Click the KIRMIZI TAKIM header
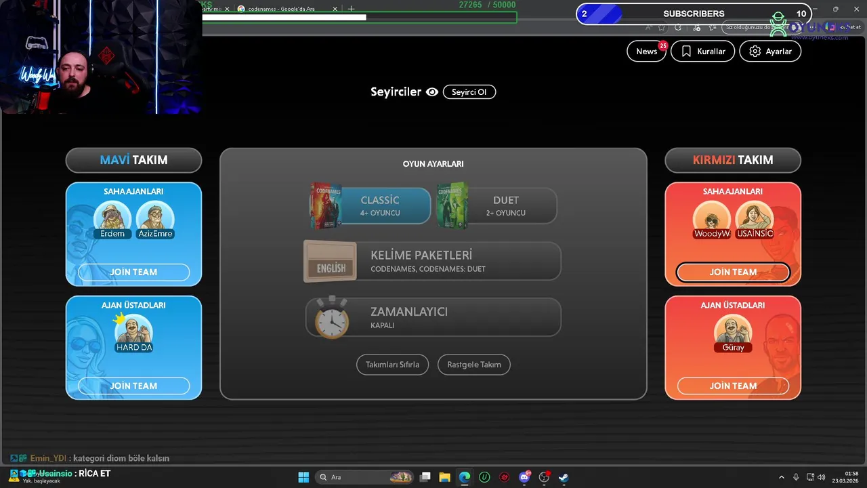This screenshot has height=488, width=867. 733,160
